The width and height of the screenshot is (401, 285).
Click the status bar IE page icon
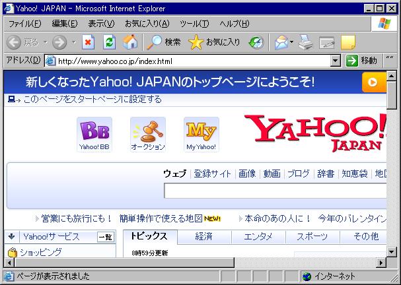click(9, 276)
